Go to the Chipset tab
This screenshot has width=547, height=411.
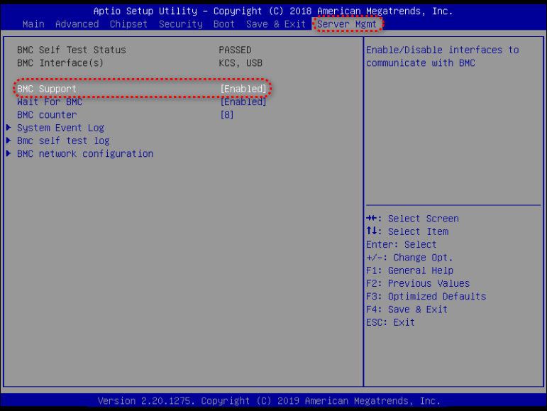click(x=128, y=24)
